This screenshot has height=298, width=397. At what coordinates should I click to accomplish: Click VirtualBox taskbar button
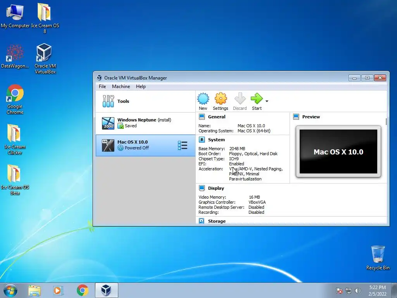(106, 290)
